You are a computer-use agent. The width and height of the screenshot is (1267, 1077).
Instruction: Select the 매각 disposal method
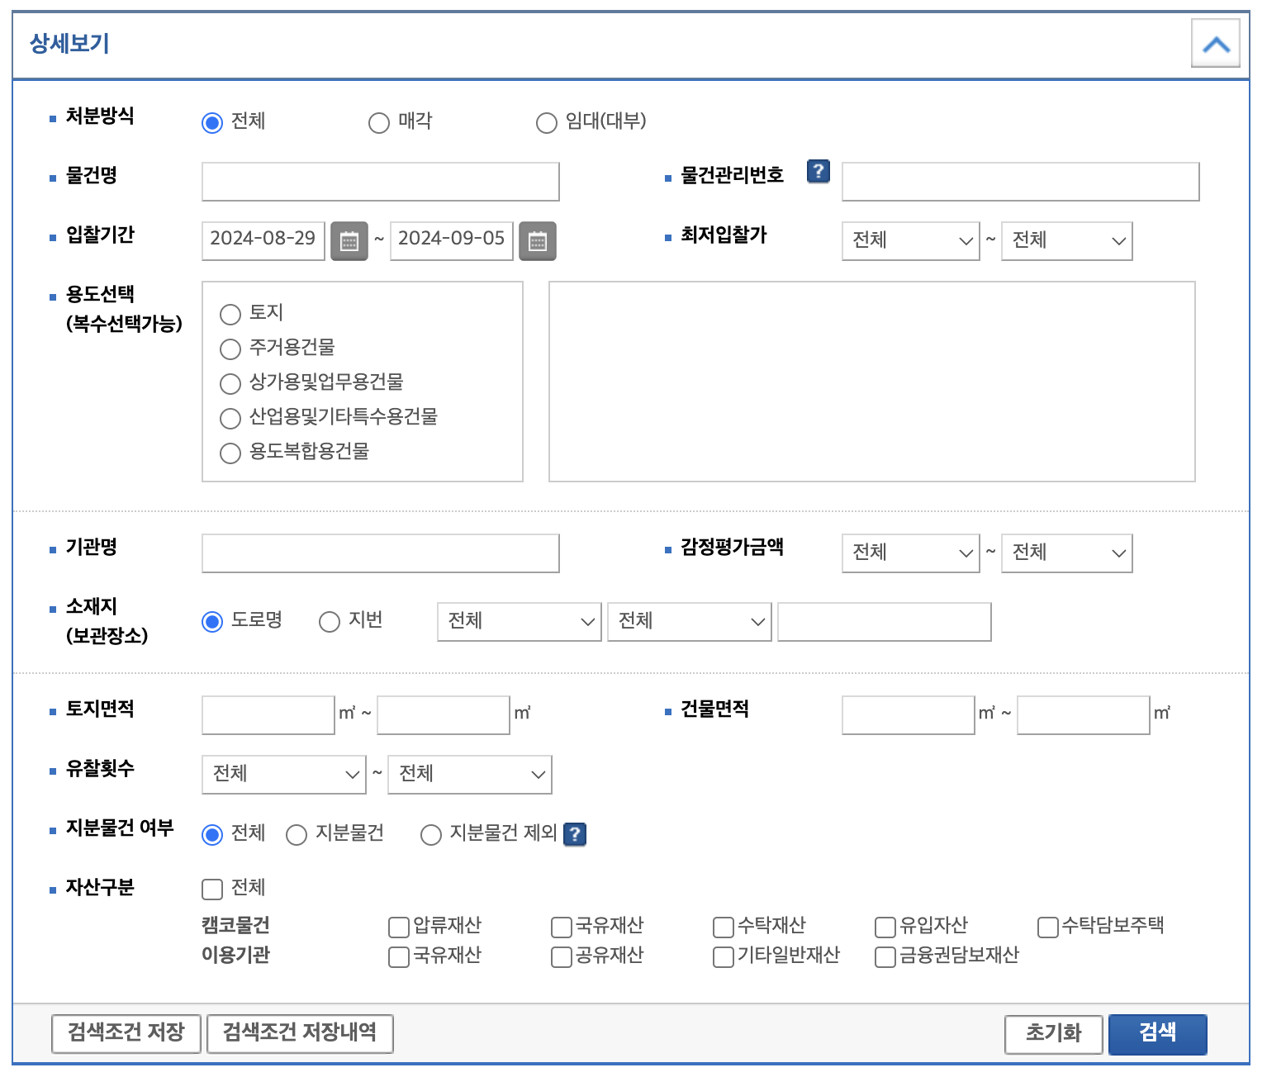[x=379, y=122]
